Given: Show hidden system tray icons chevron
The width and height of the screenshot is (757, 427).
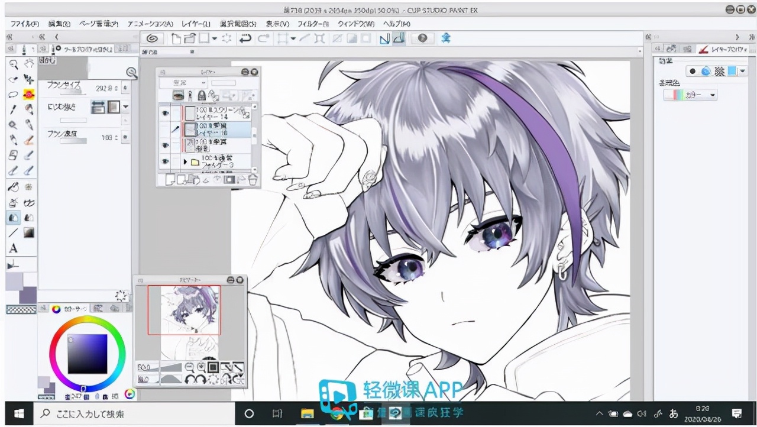Looking at the screenshot, I should coord(599,413).
